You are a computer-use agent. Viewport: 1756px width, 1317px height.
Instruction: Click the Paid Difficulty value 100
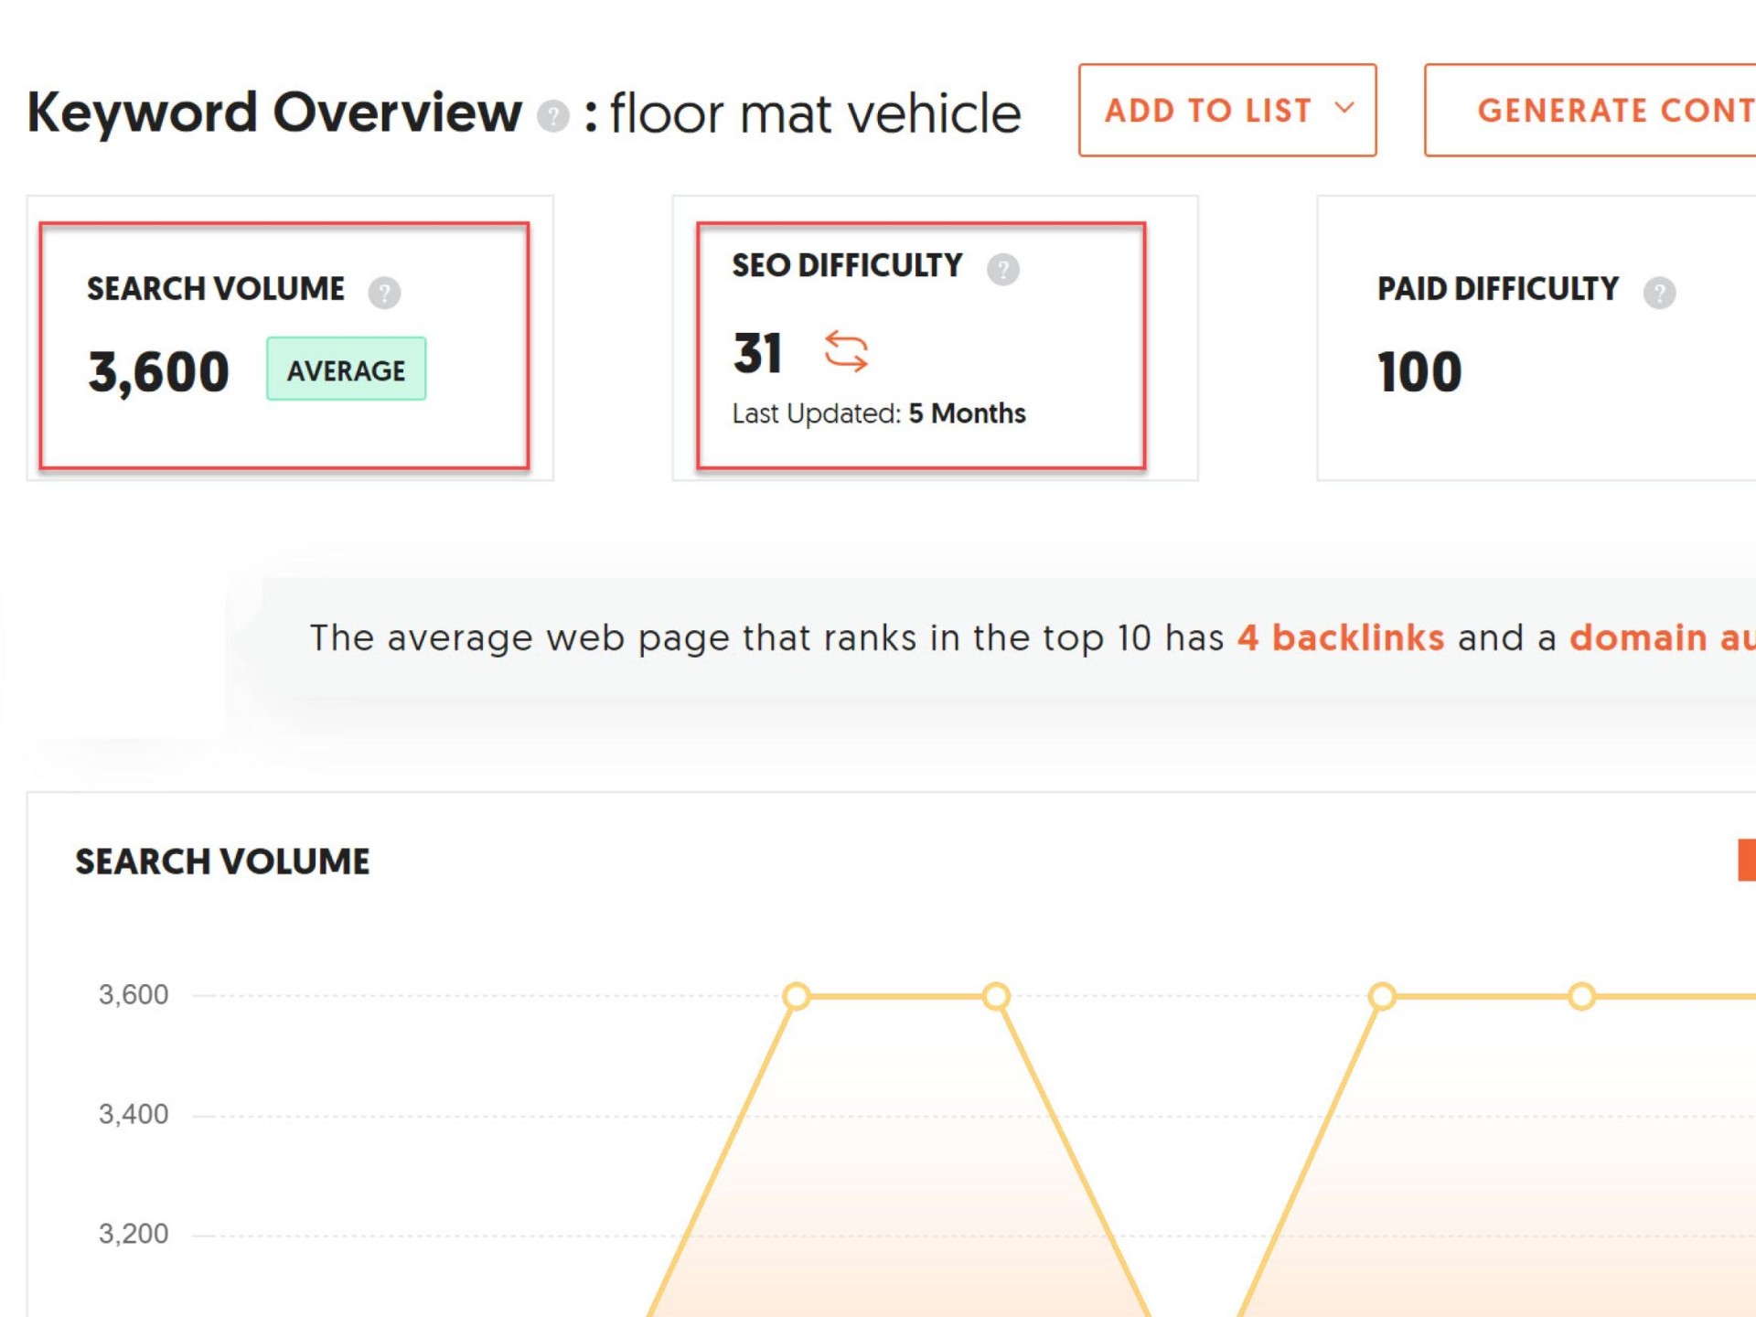[x=1419, y=372]
